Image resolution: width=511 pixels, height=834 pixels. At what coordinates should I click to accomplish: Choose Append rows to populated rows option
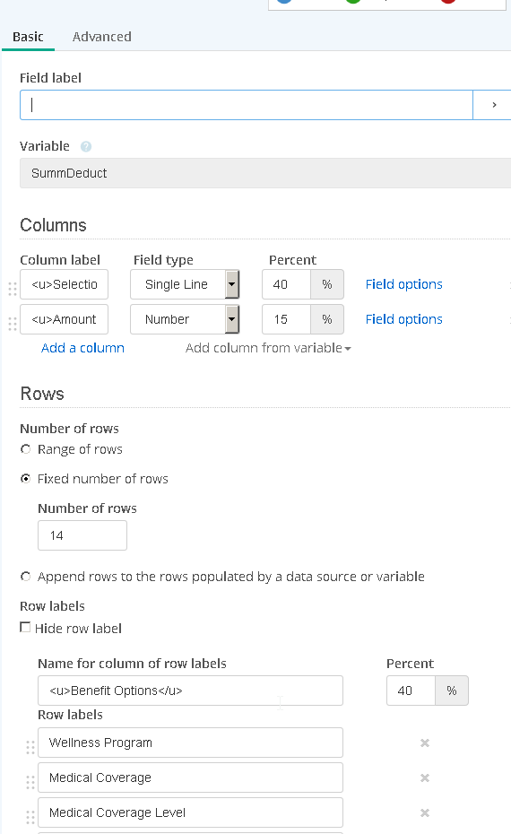pyautogui.click(x=25, y=577)
